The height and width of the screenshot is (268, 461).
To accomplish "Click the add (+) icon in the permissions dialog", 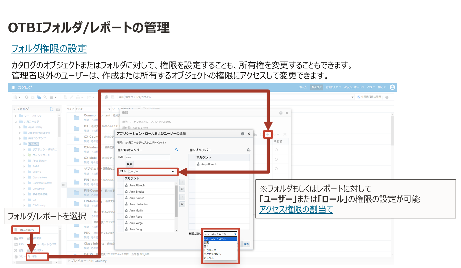I will (x=268, y=134).
